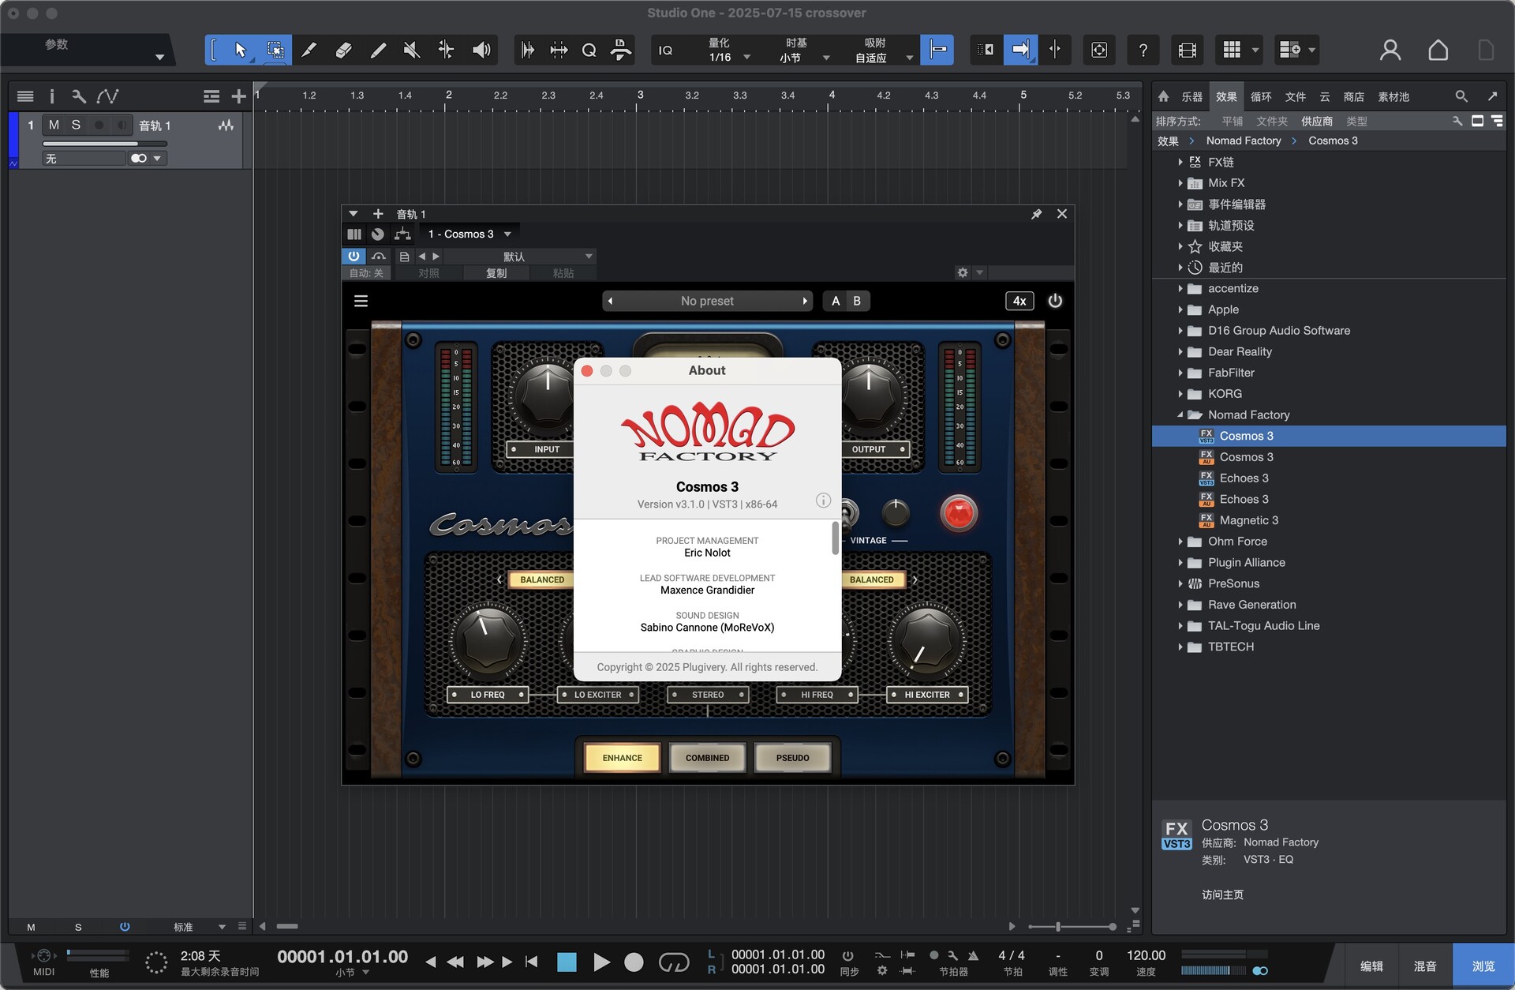Toggle plugin bypass power in editor header
This screenshot has width=1515, height=990.
coord(353,256)
